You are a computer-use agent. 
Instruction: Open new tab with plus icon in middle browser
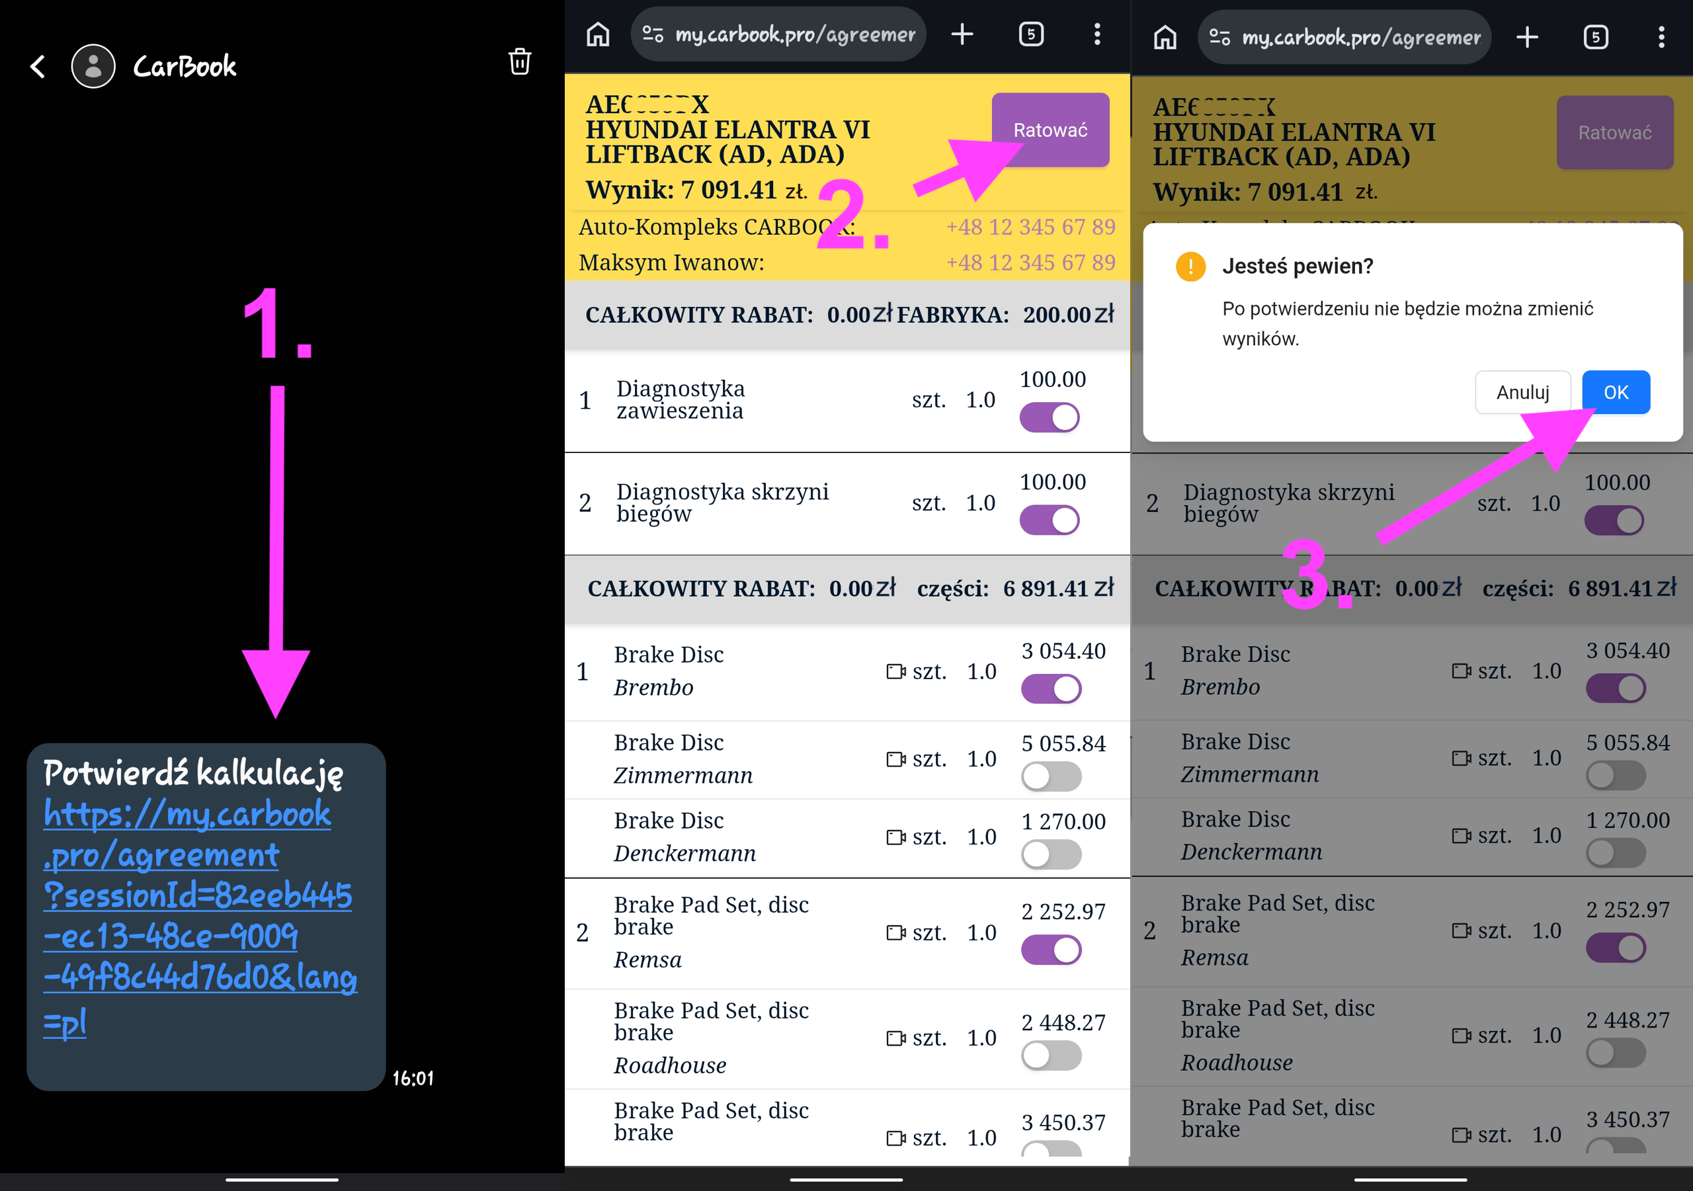(x=962, y=34)
